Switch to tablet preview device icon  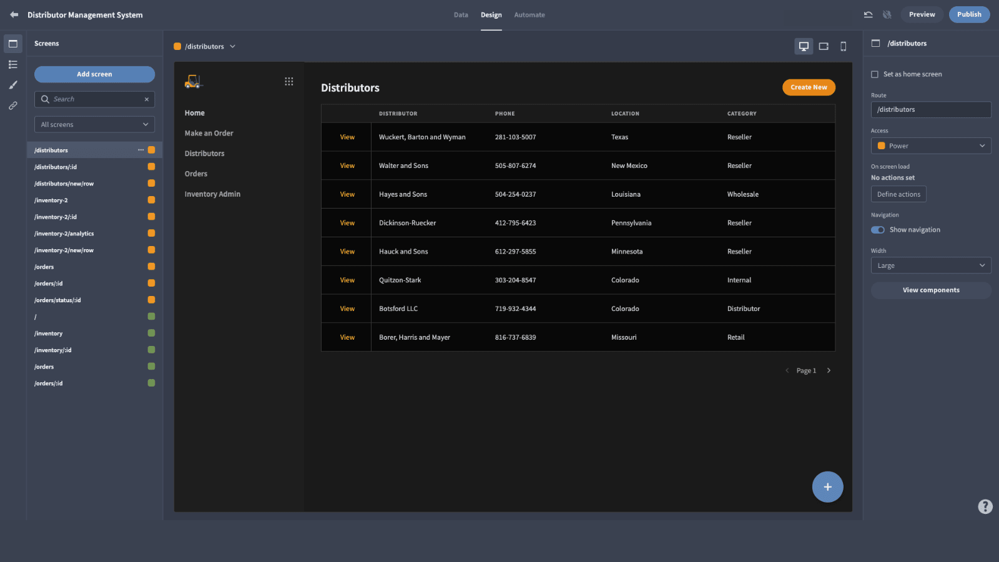pyautogui.click(x=824, y=46)
